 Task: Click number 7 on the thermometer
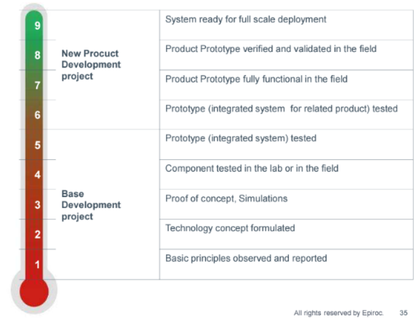click(37, 85)
